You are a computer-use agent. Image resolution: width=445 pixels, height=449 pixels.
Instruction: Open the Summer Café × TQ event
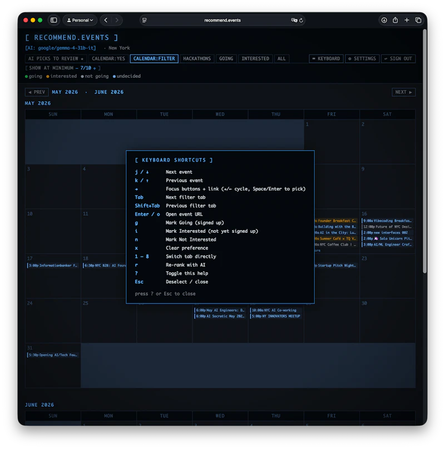tap(336, 238)
